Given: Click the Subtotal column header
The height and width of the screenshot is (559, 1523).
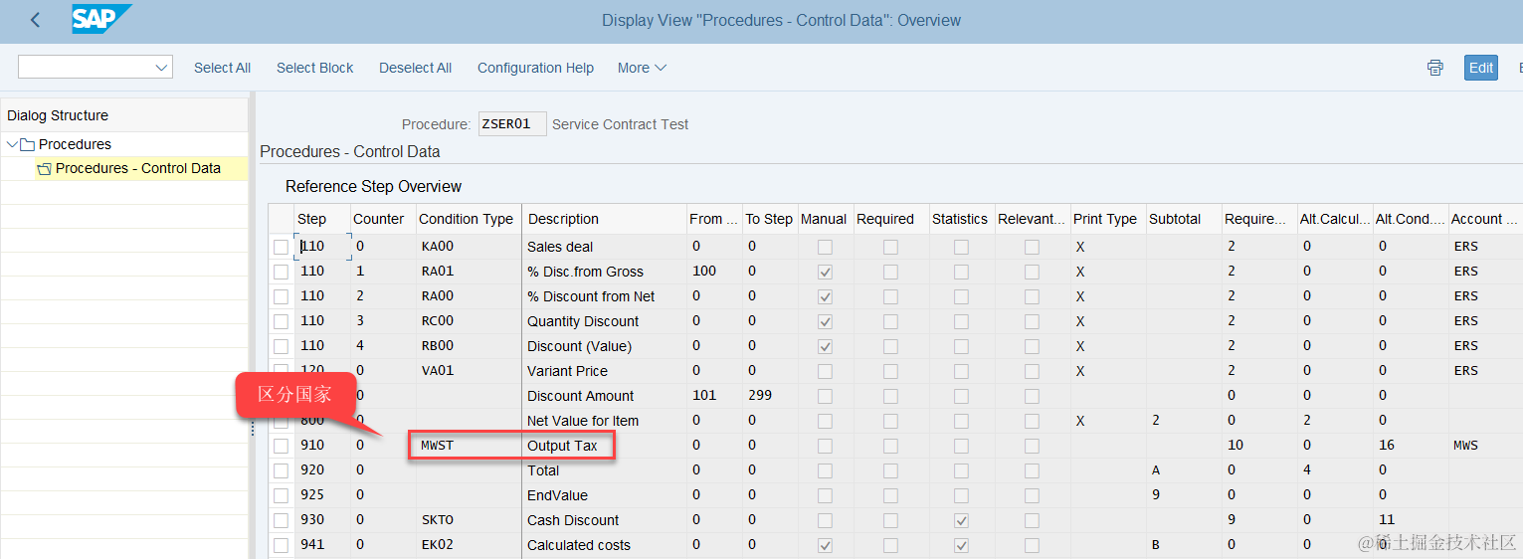Looking at the screenshot, I should pyautogui.click(x=1184, y=219).
